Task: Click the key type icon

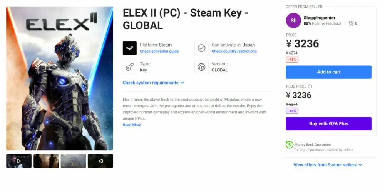Action: (x=129, y=67)
